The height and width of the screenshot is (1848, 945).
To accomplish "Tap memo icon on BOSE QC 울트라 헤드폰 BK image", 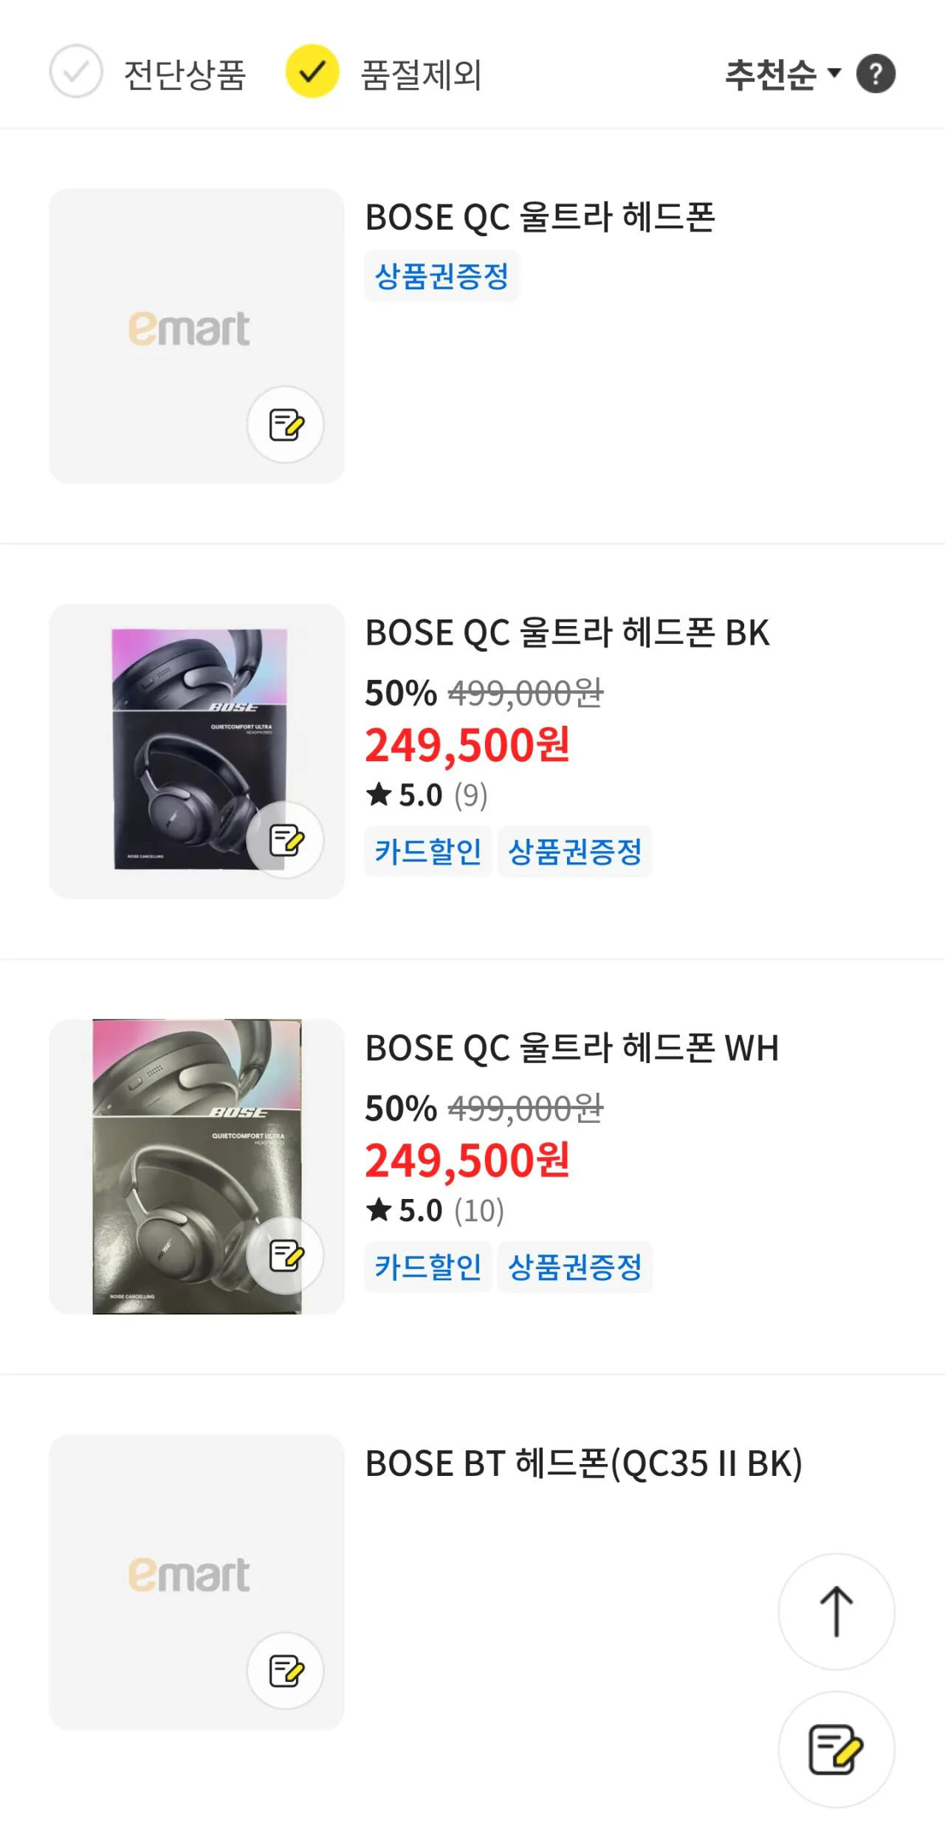I will point(285,839).
